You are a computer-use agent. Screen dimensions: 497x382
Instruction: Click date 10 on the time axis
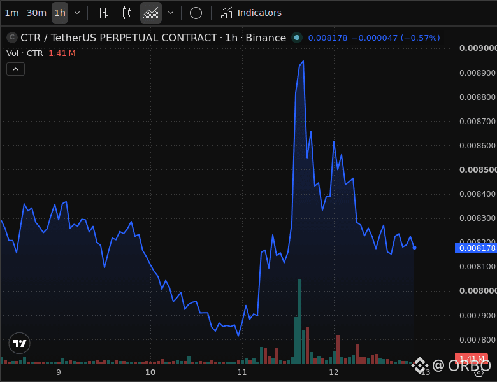[x=150, y=372]
